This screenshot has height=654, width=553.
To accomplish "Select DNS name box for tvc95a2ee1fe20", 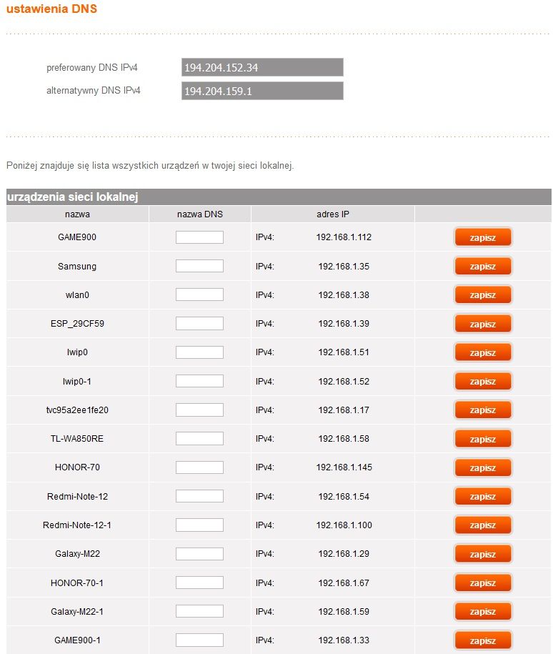I will coord(199,410).
